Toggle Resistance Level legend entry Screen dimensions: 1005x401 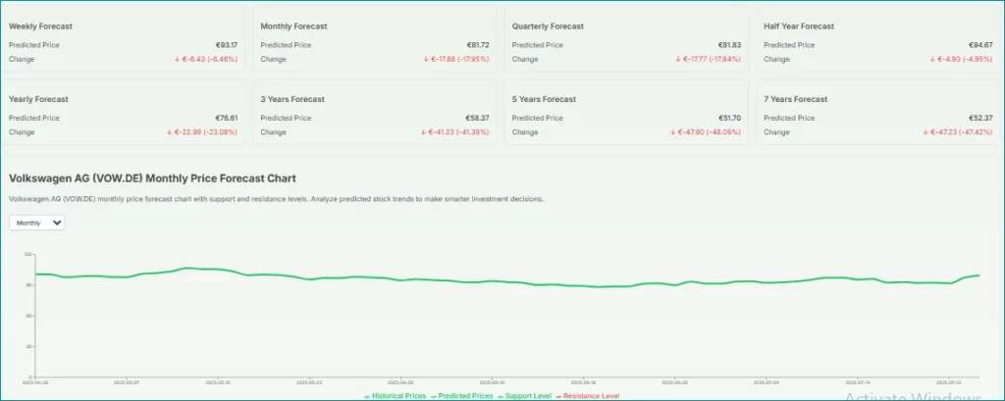tap(588, 396)
